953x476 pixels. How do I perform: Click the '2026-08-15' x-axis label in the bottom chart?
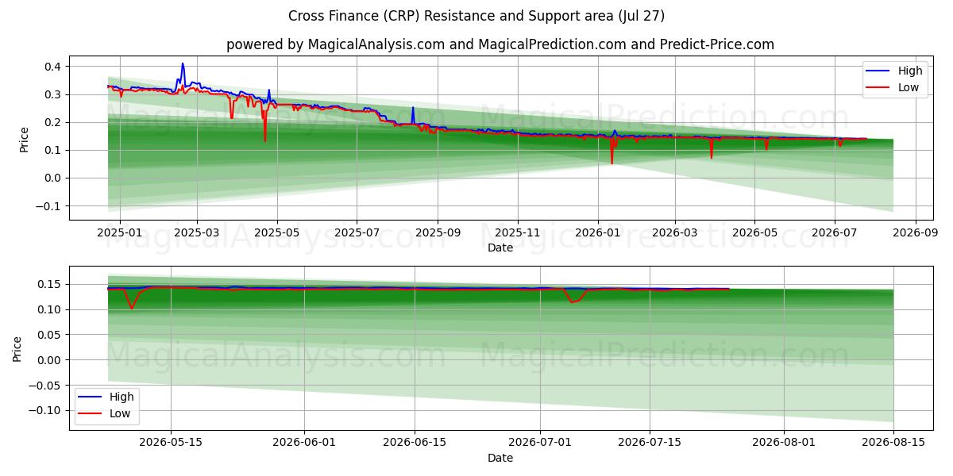click(x=893, y=443)
